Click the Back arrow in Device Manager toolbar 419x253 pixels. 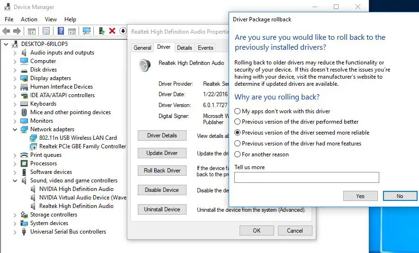(6, 31)
